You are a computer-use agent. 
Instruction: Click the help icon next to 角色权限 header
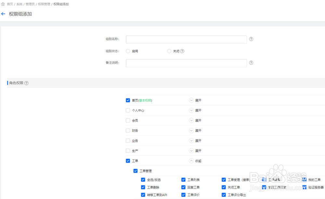[x=26, y=83]
